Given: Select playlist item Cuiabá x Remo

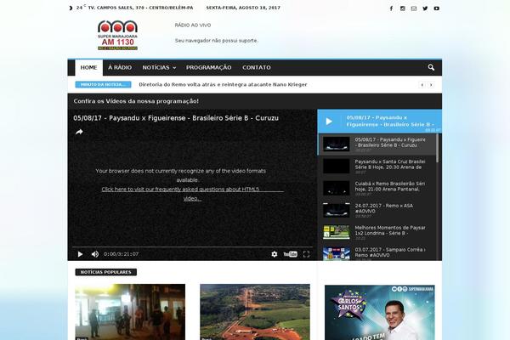Looking at the screenshot, I should [x=377, y=189].
